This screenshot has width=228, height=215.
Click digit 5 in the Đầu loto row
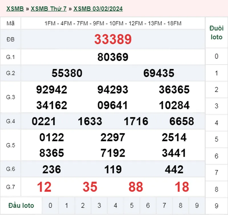pos(132,205)
